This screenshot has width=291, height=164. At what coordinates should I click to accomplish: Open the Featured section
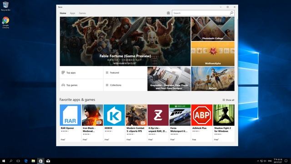tap(125, 72)
